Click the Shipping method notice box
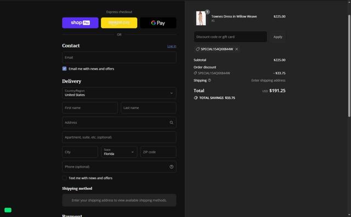 [x=119, y=200]
